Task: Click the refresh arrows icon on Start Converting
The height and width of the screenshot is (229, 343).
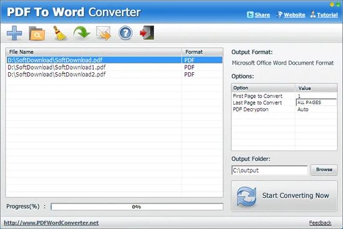Action: coord(246,197)
